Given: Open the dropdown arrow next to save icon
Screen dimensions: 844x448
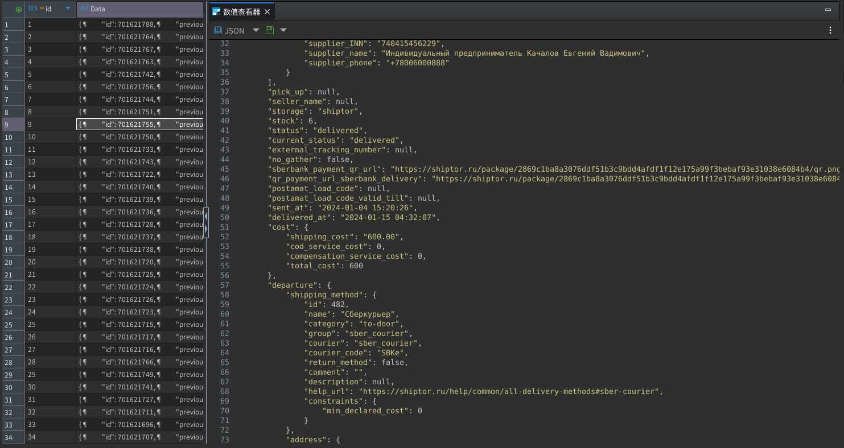Looking at the screenshot, I should coord(283,30).
